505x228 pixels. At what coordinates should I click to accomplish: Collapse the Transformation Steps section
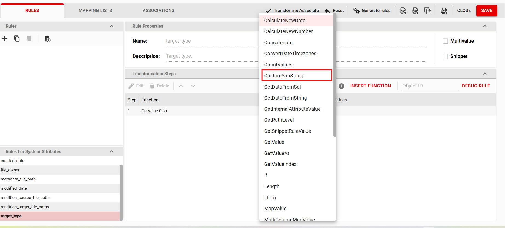pos(485,74)
